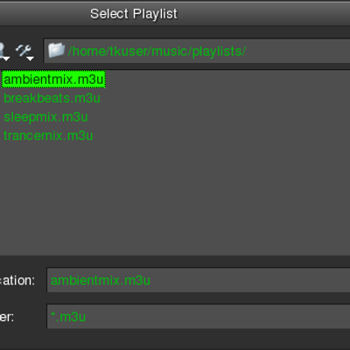Choose the sleepmix.m3u playlist
350x350 pixels.
[x=45, y=117]
